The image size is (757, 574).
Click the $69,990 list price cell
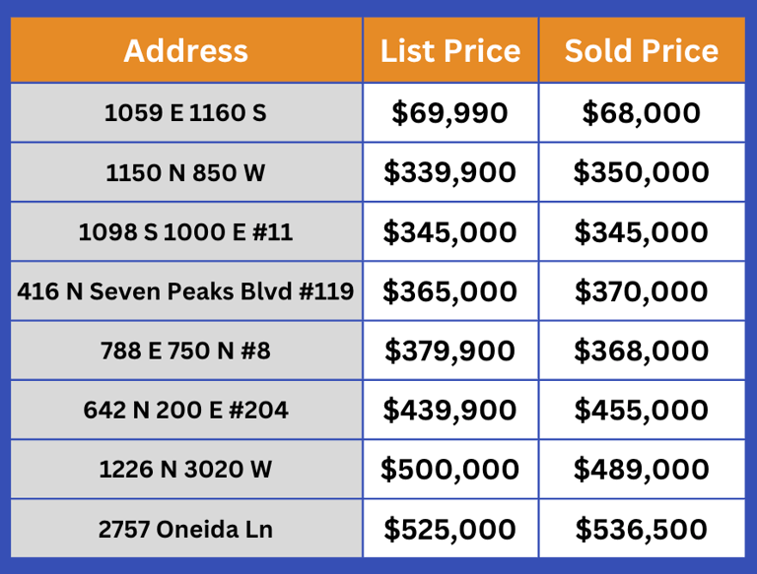click(x=450, y=113)
